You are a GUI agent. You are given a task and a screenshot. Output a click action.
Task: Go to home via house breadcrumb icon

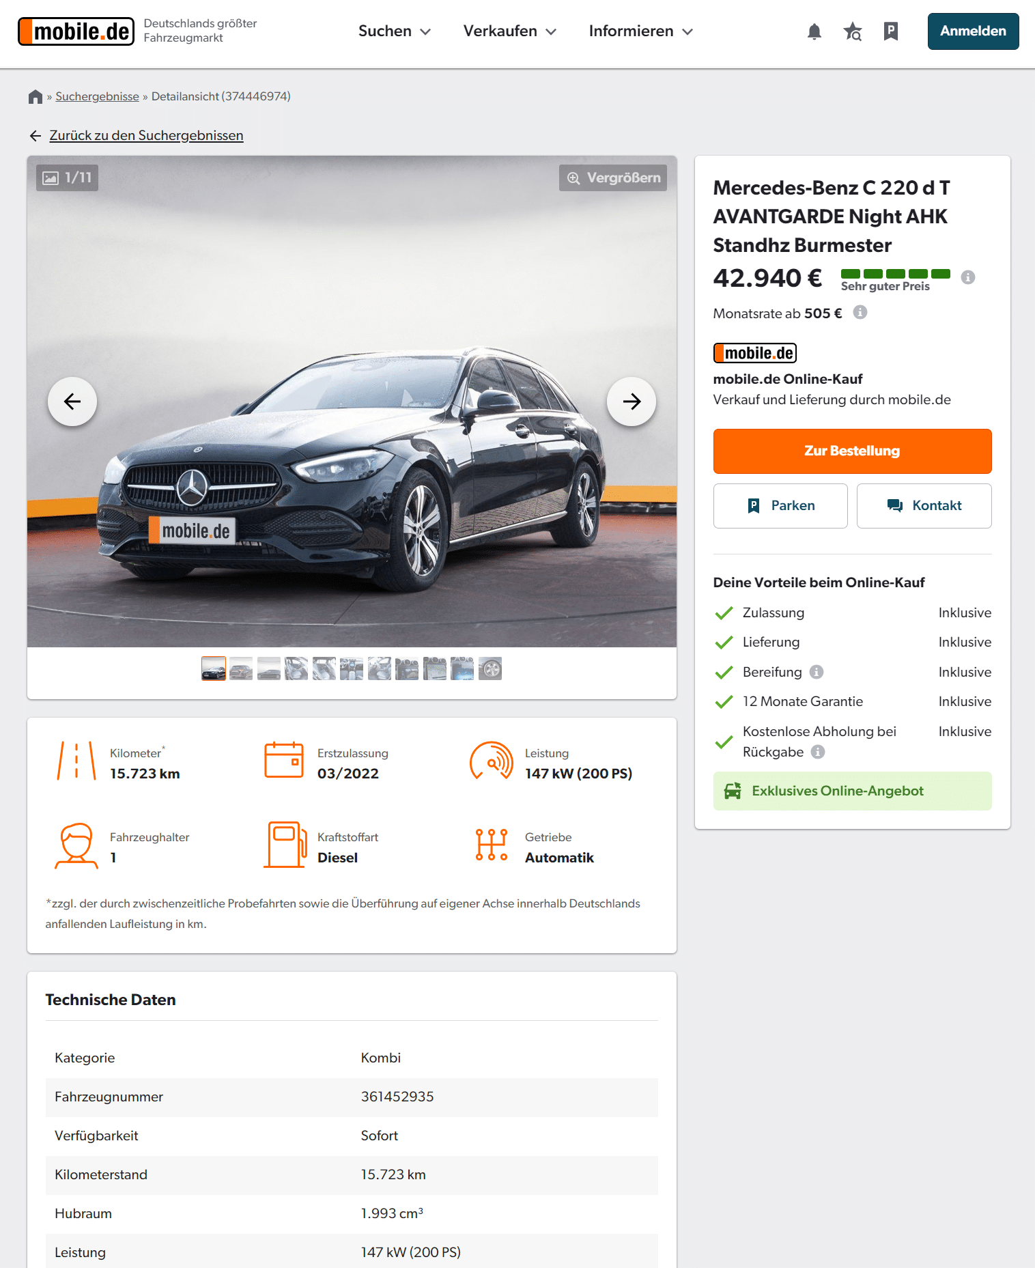(x=36, y=97)
